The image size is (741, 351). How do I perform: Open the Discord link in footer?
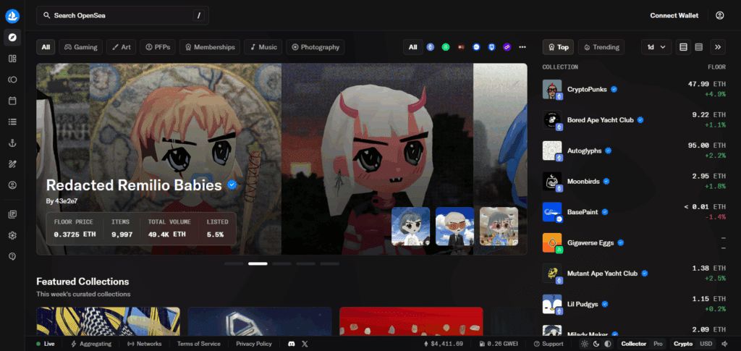coord(292,344)
